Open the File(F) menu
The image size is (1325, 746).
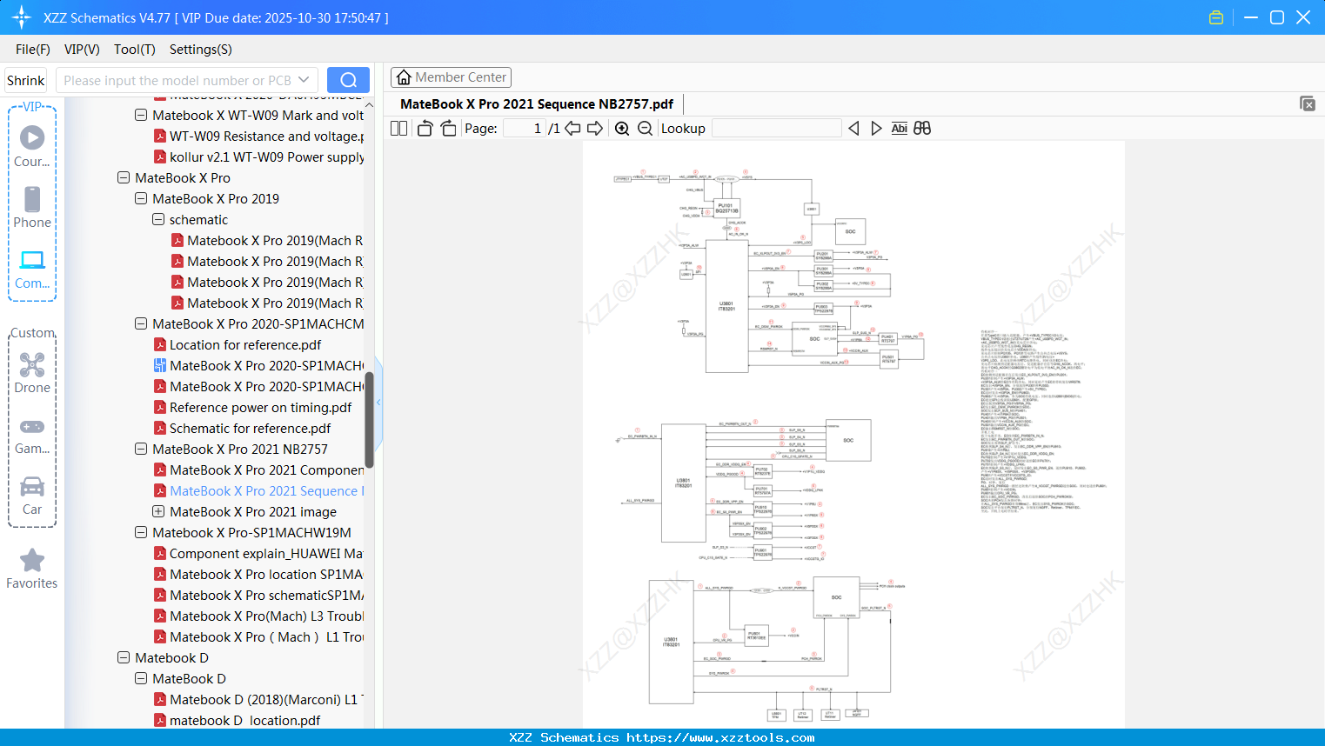(33, 50)
